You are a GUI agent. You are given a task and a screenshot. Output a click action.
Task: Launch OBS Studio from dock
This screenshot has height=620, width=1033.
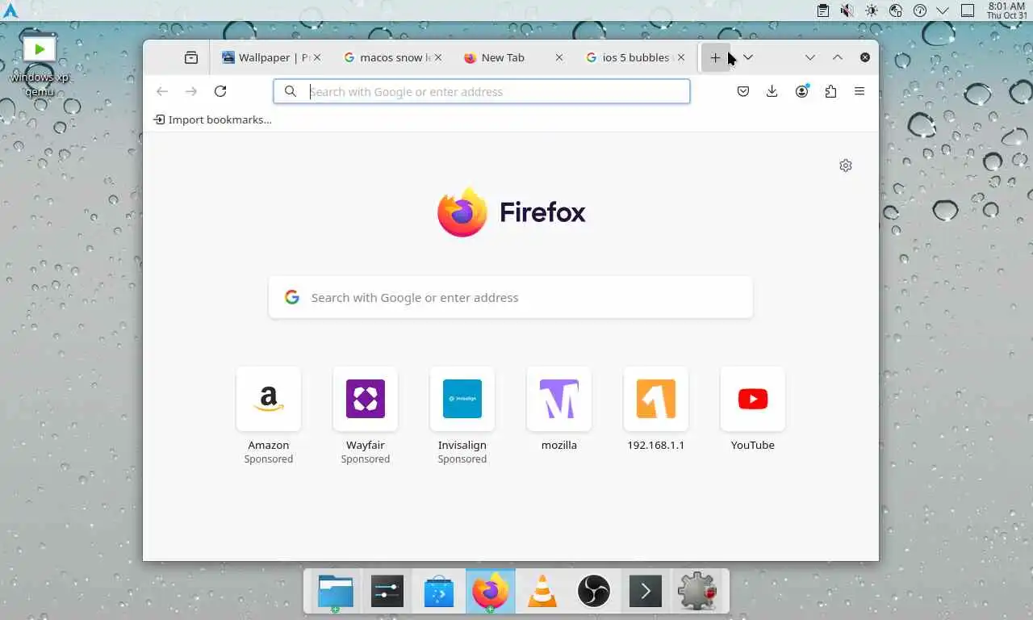coord(594,592)
